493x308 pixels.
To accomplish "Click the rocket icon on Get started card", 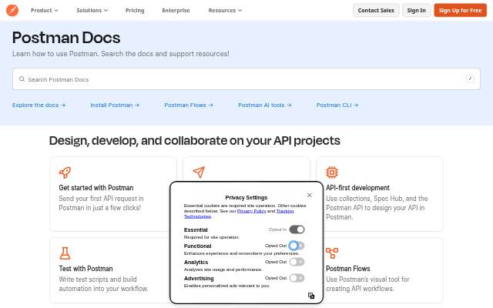I will point(65,172).
